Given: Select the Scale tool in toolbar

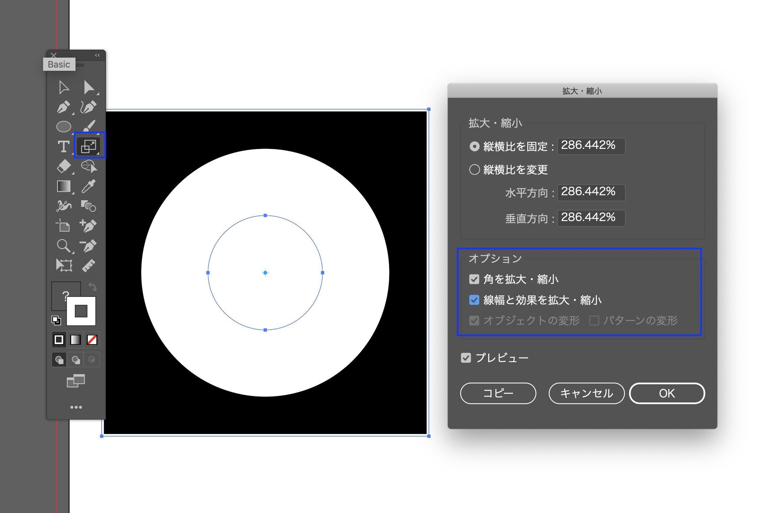Looking at the screenshot, I should coord(89,146).
